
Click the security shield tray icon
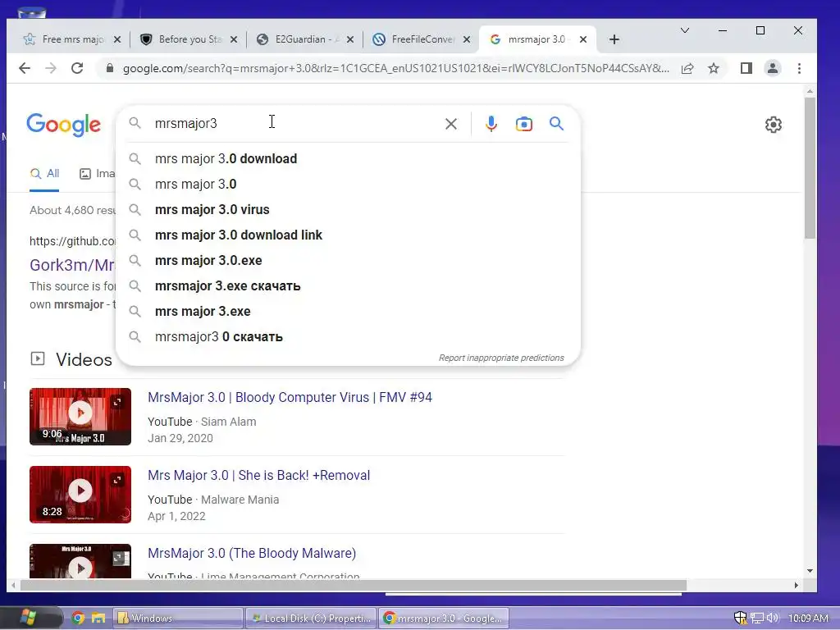point(741,619)
